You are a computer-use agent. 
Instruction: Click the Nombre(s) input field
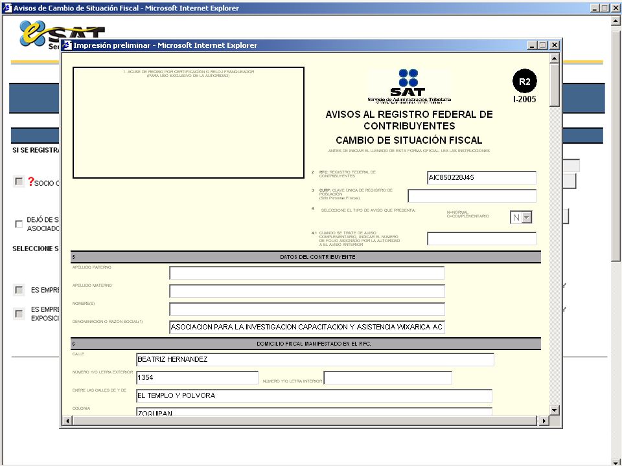pos(306,309)
